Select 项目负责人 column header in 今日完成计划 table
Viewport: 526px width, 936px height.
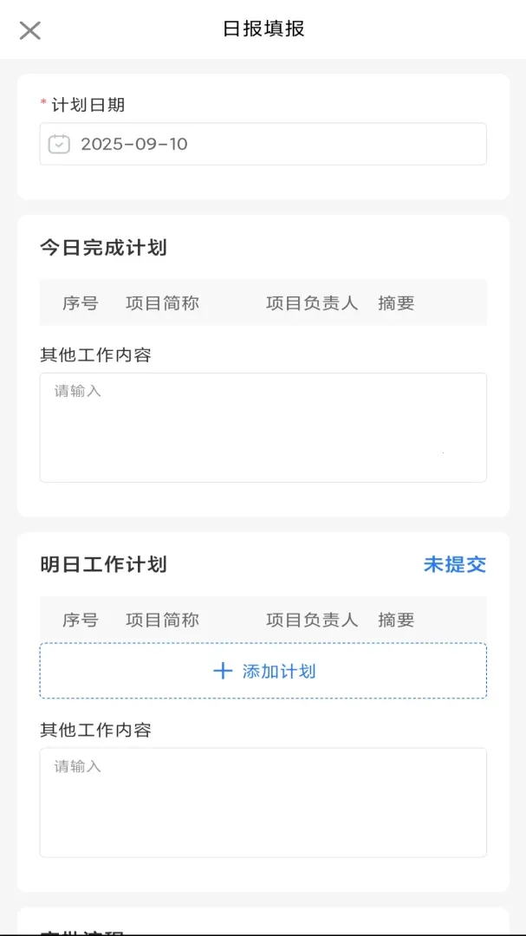(x=312, y=303)
